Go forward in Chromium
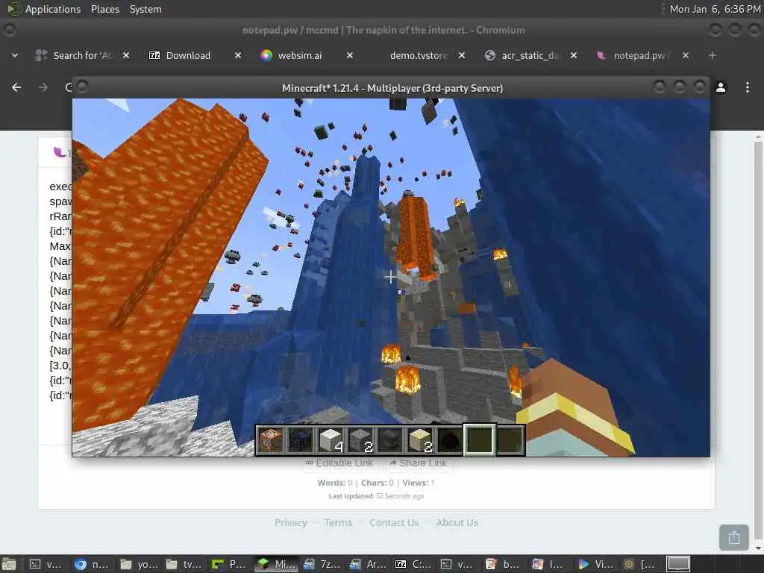This screenshot has height=573, width=764. coord(43,87)
